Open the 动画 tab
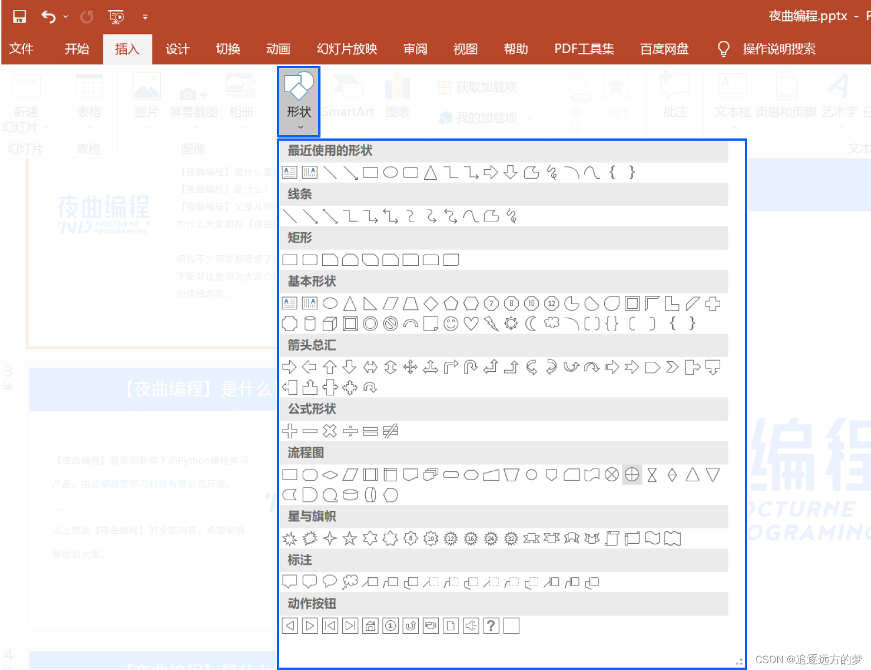This screenshot has width=871, height=670. click(x=278, y=49)
